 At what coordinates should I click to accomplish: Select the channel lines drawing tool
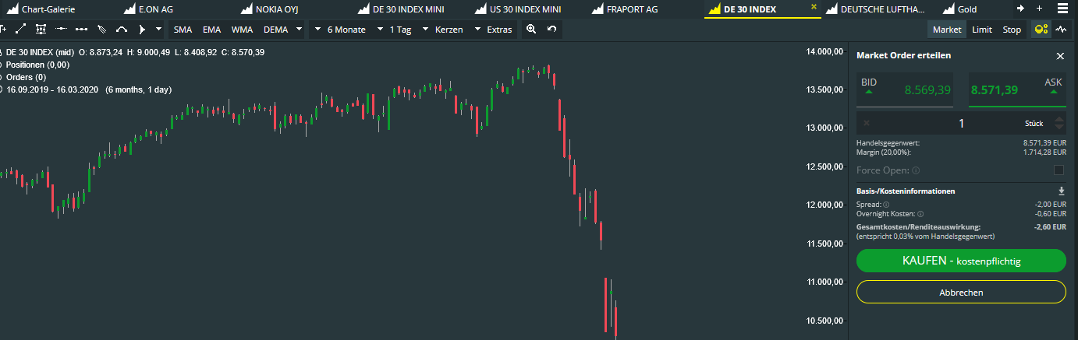coord(41,29)
